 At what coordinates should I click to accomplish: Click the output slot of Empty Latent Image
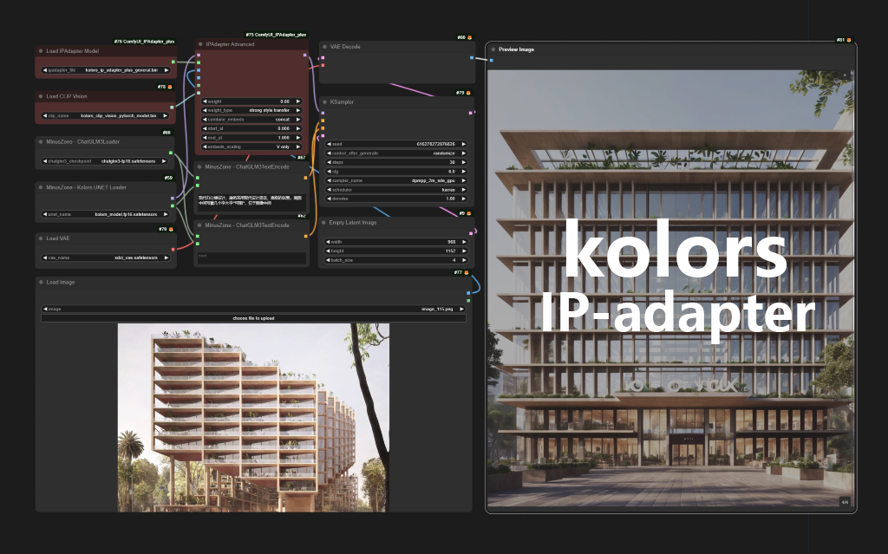tap(471, 233)
